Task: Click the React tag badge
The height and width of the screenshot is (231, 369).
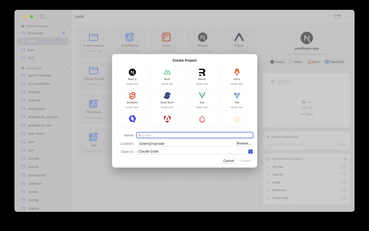Action: 296,62
